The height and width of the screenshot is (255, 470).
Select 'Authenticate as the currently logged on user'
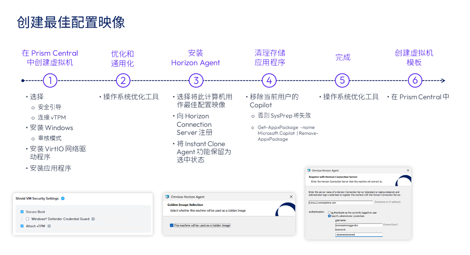click(329, 212)
